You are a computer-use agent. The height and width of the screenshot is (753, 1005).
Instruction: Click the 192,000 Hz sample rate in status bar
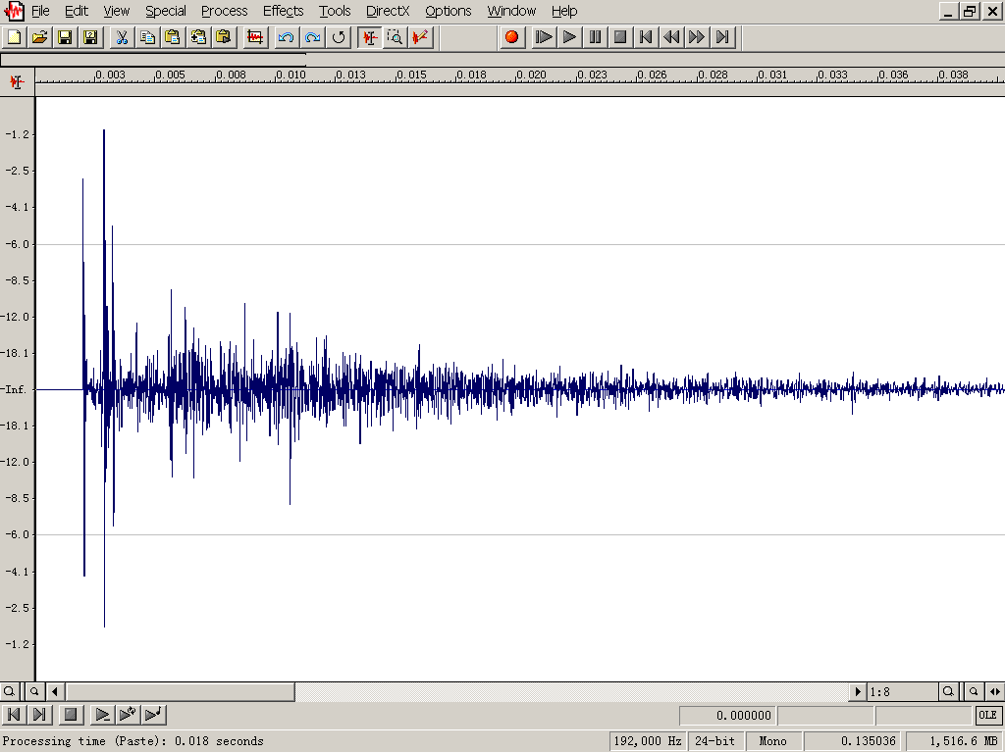648,741
